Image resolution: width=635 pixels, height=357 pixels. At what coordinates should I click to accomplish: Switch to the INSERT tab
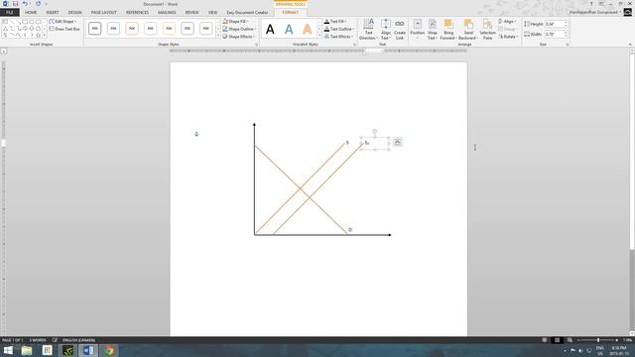coord(53,12)
